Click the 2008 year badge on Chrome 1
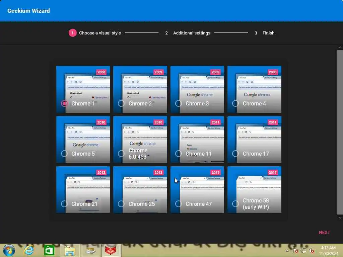Image resolution: width=343 pixels, height=257 pixels. pos(101,72)
